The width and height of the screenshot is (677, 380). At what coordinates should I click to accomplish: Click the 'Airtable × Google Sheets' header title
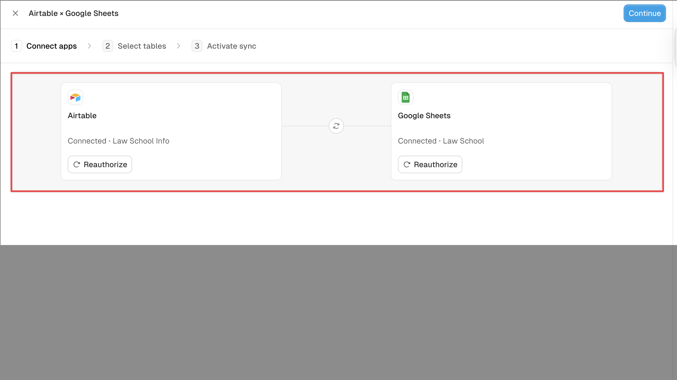tap(73, 13)
